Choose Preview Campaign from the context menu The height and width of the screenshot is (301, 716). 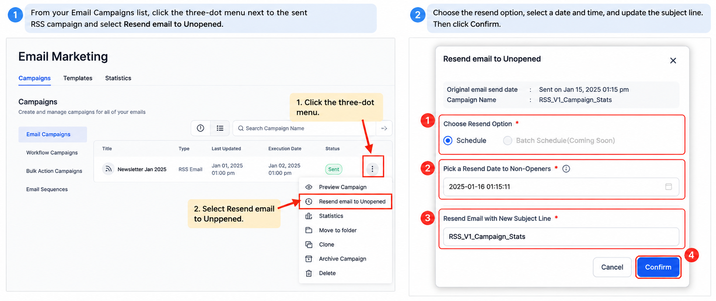[x=345, y=187]
